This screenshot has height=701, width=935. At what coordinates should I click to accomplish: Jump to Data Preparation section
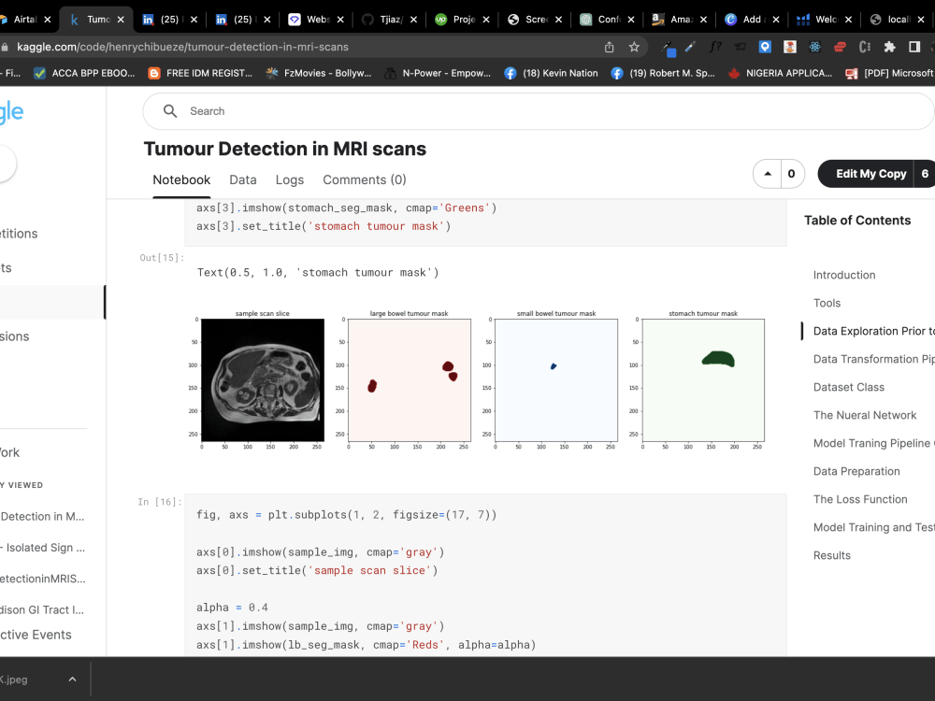point(856,471)
